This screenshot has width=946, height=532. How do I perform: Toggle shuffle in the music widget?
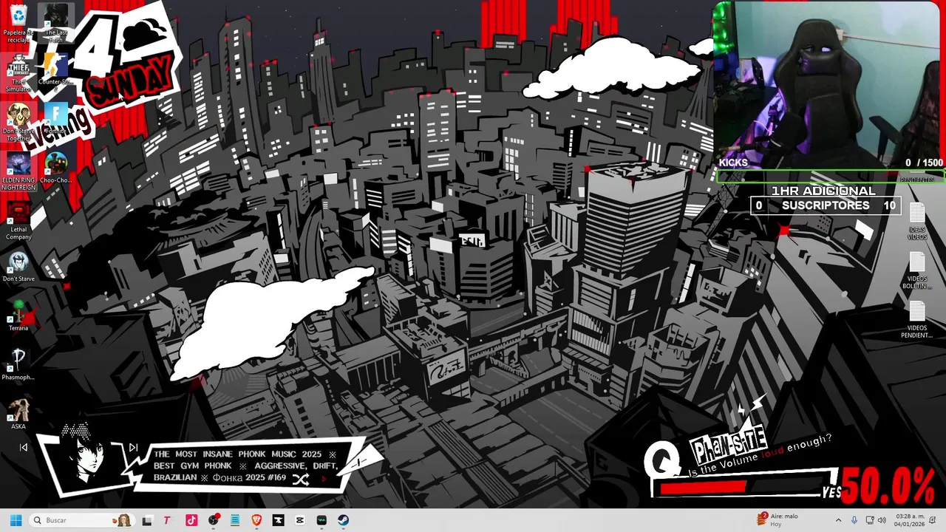point(300,480)
